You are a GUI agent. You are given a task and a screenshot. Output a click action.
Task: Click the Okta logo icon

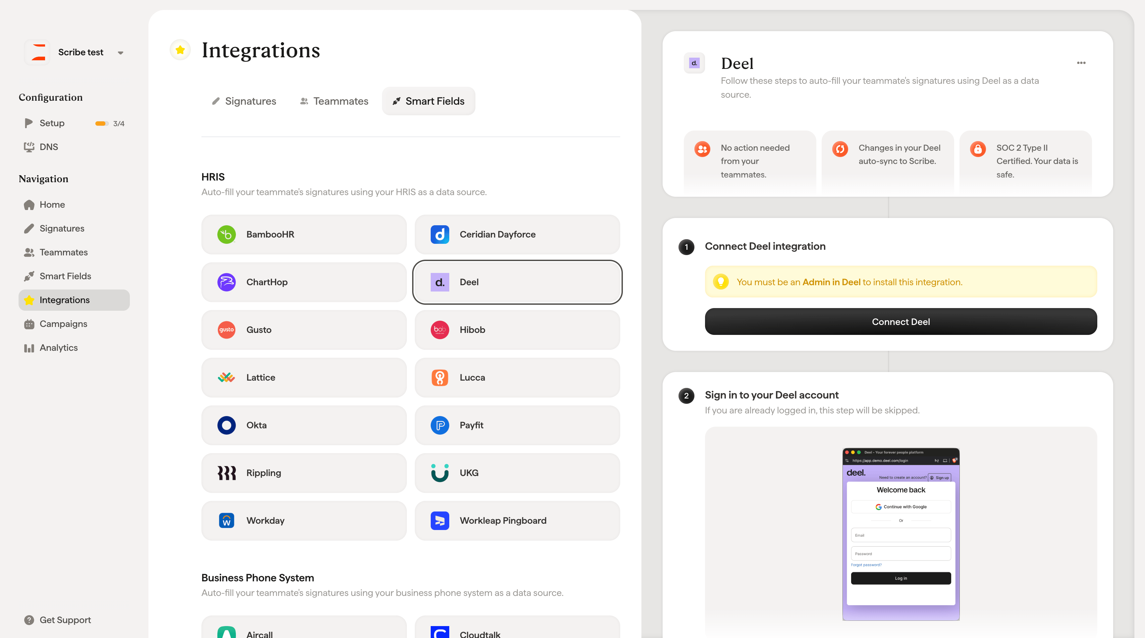click(226, 425)
